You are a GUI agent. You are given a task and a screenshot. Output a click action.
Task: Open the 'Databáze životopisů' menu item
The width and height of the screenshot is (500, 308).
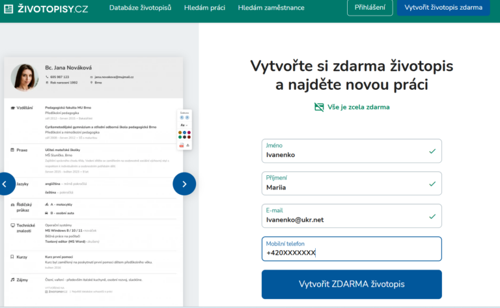(x=140, y=8)
